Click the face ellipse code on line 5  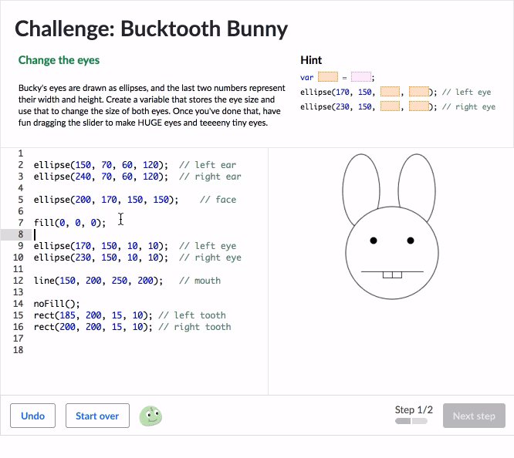(106, 200)
